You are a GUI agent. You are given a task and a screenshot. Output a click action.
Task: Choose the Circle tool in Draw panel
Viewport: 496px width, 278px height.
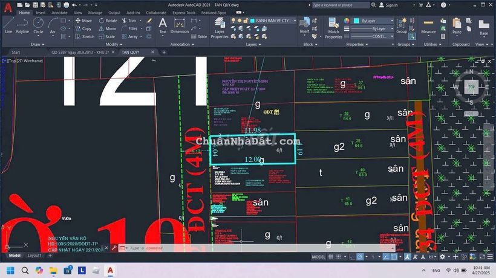pos(38,25)
